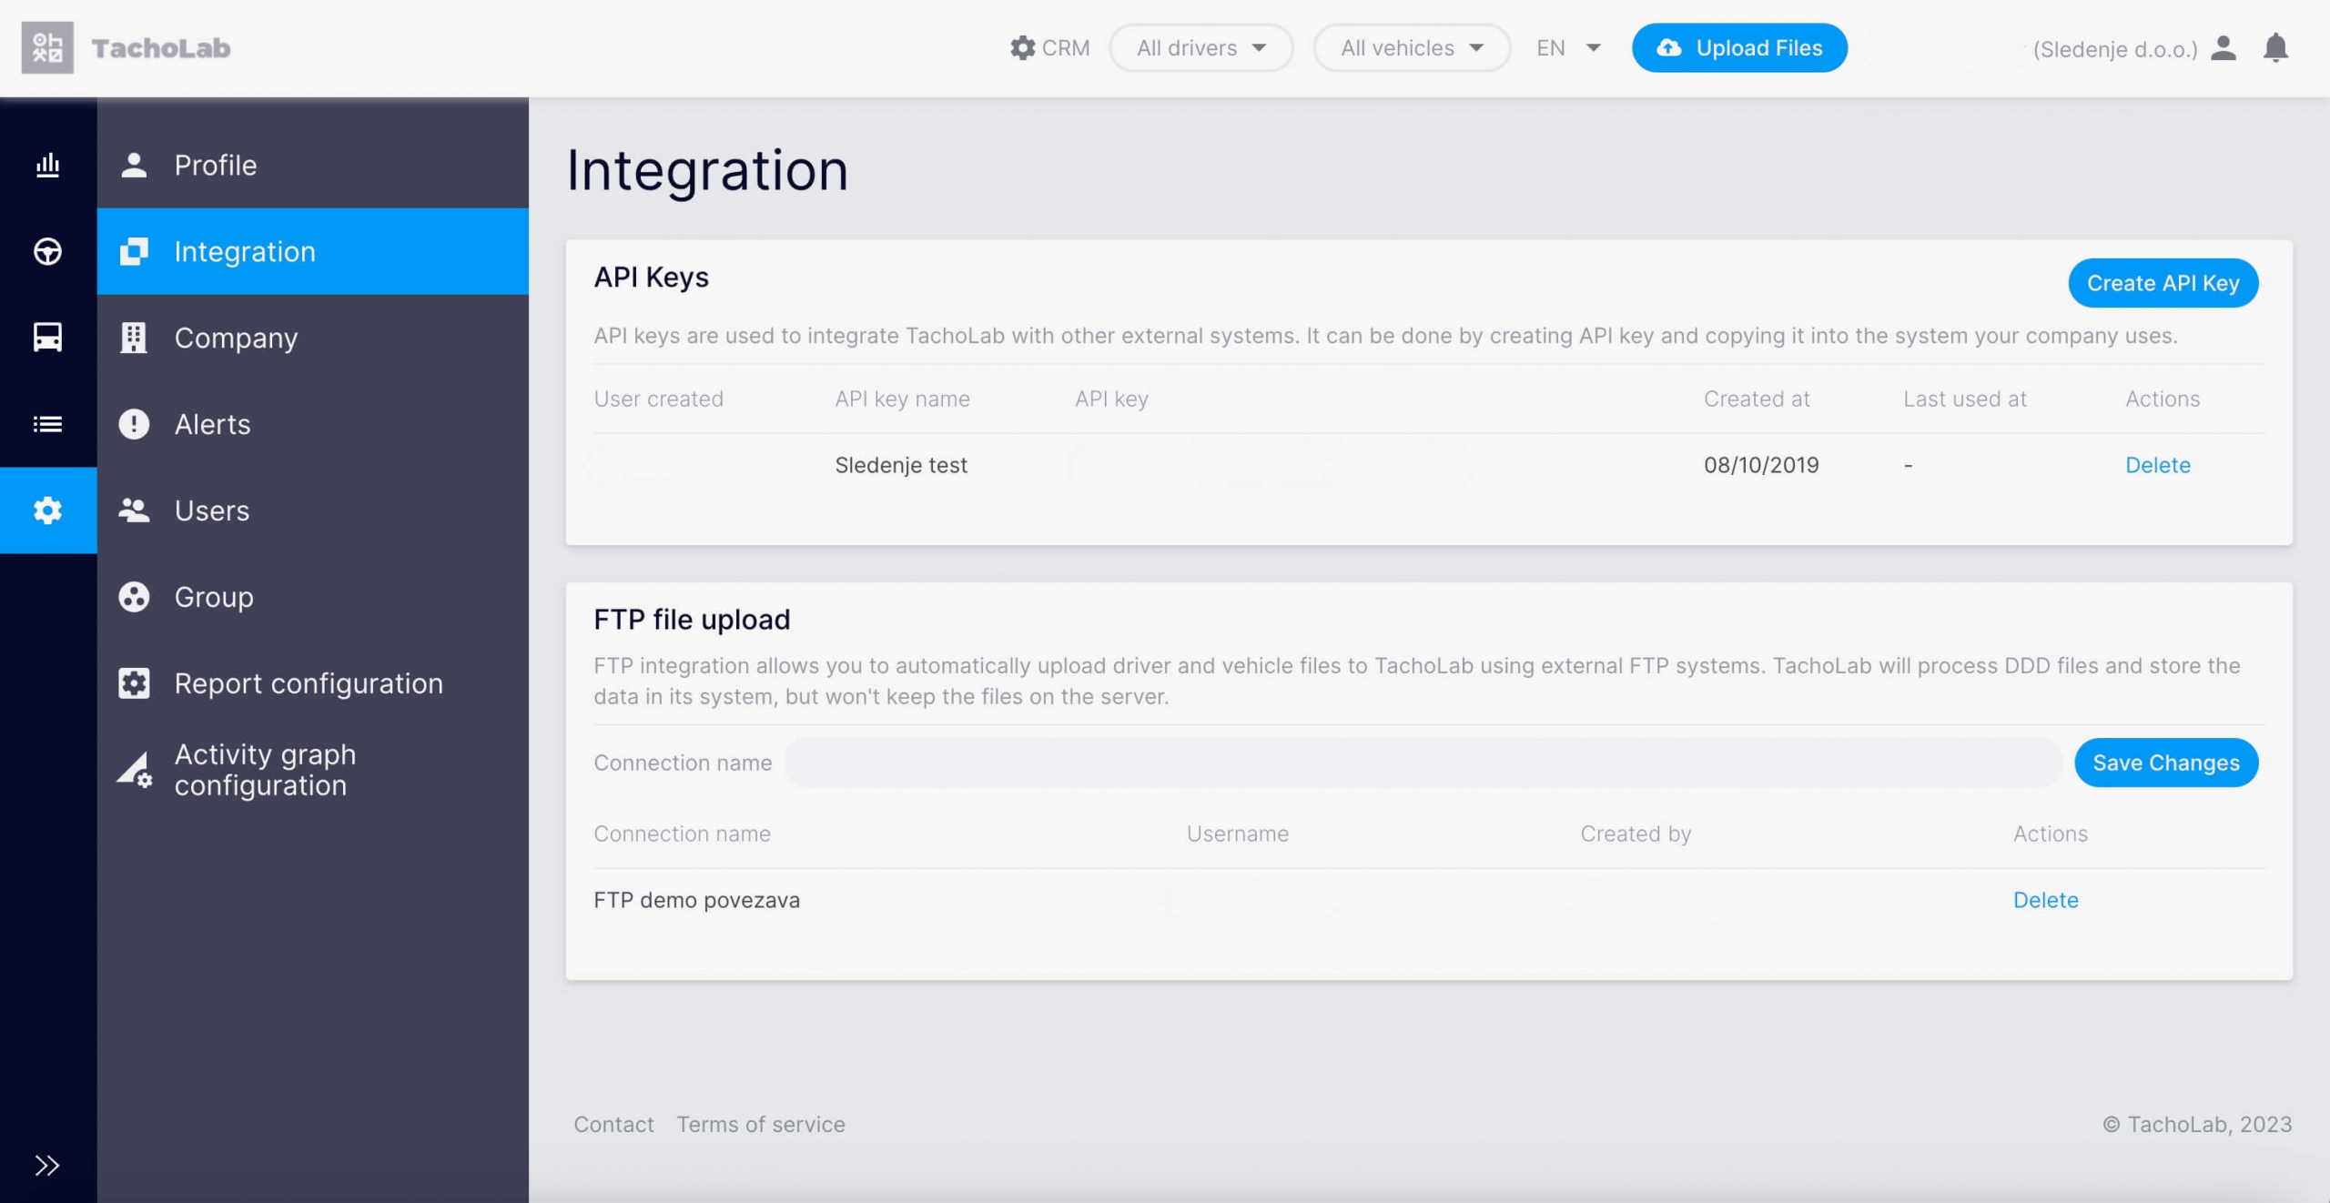
Task: Click the Report configuration gear-box icon
Action: pos(134,683)
